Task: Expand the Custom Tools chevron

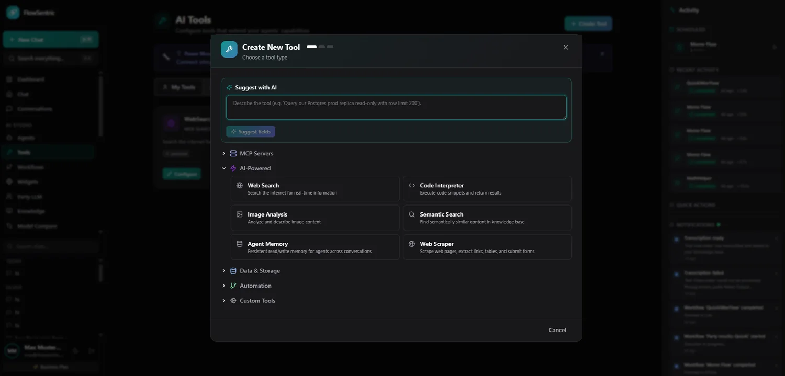Action: pos(223,301)
